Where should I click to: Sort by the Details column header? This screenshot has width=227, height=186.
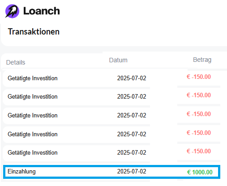(x=16, y=62)
